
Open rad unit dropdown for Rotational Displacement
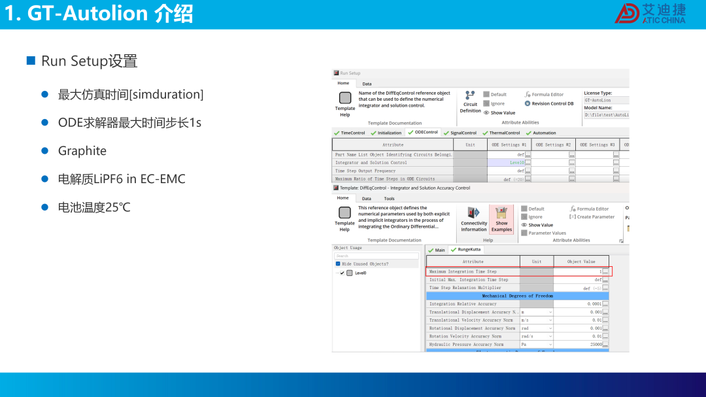point(550,328)
